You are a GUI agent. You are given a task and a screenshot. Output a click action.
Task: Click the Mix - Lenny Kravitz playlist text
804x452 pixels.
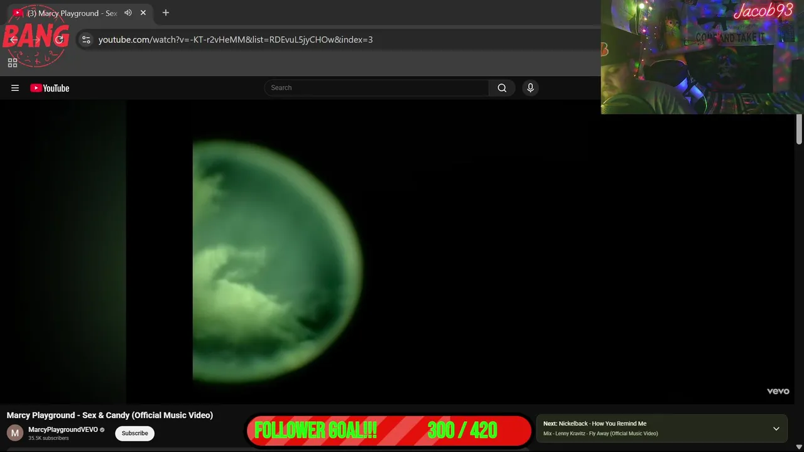[x=600, y=434]
